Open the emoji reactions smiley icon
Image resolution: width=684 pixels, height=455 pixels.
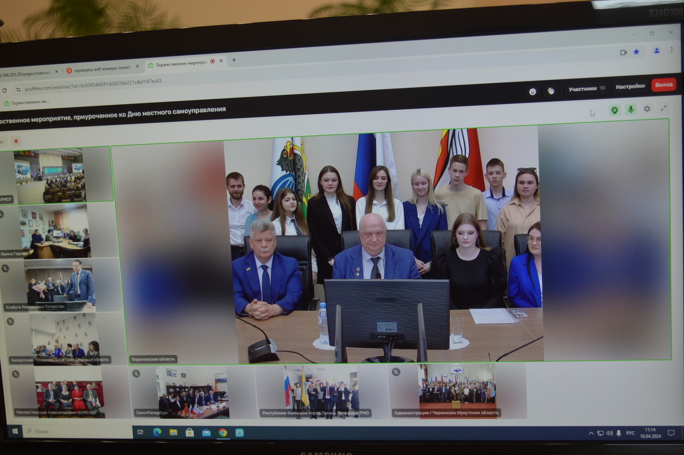[x=532, y=92]
